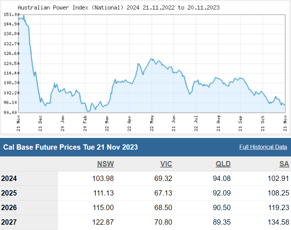
Task: Click the NSW 2027 price 122.87
Action: tap(102, 222)
